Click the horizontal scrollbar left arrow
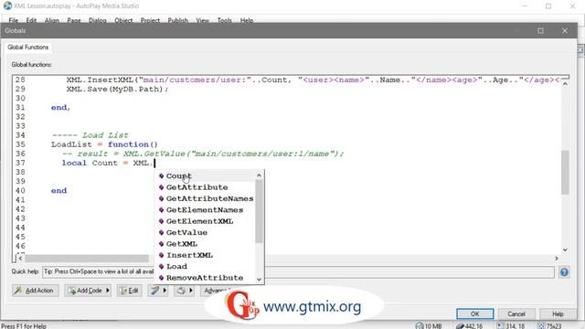585x329 pixels. coord(20,258)
